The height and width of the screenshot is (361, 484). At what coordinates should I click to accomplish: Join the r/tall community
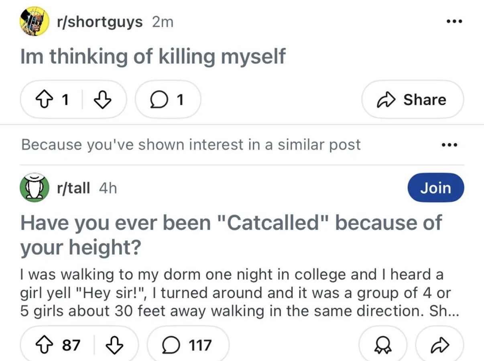click(x=436, y=188)
